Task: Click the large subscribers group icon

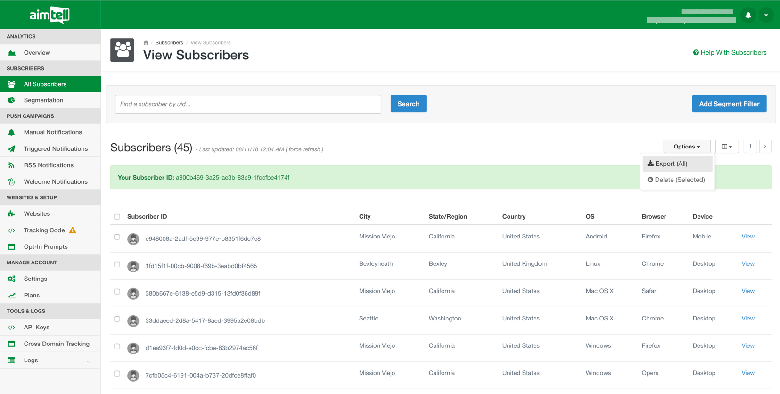Action: tap(122, 50)
